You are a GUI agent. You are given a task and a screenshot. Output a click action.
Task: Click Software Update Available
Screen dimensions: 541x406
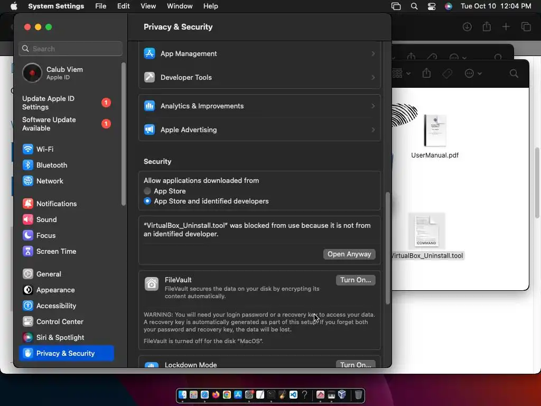click(x=67, y=124)
